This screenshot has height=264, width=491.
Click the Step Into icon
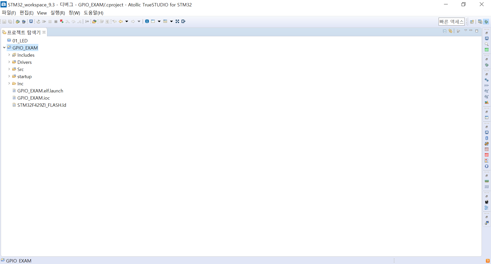click(x=68, y=21)
